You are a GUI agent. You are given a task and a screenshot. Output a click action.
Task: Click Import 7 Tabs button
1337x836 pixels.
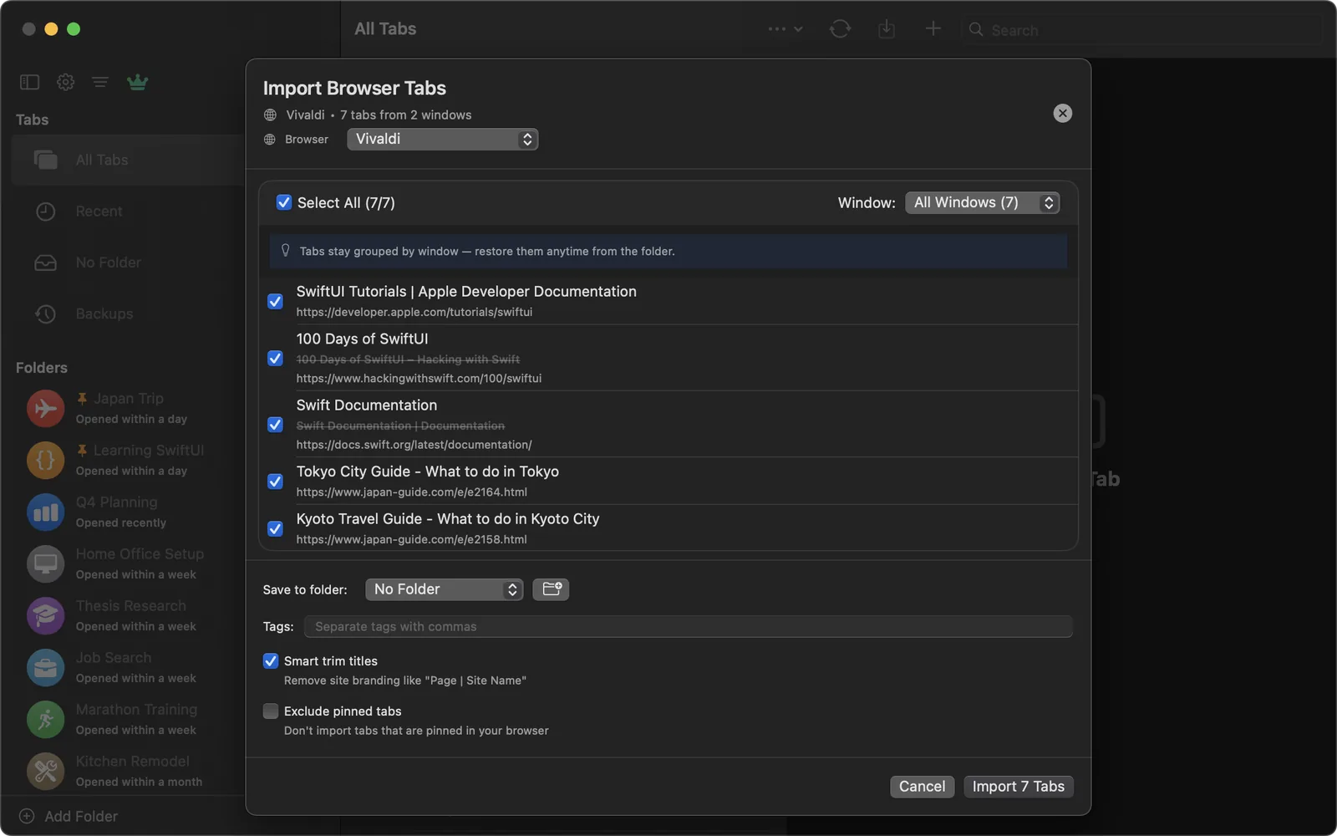pyautogui.click(x=1018, y=787)
